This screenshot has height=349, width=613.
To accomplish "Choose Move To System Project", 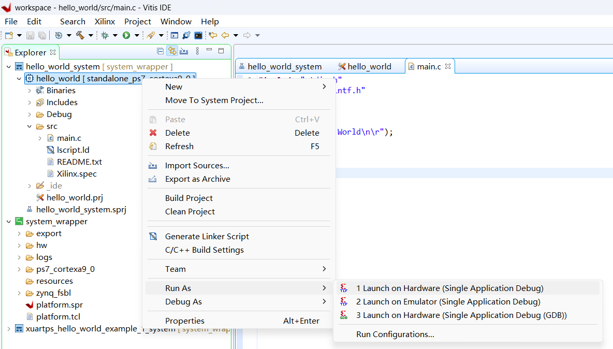I will [239, 100].
